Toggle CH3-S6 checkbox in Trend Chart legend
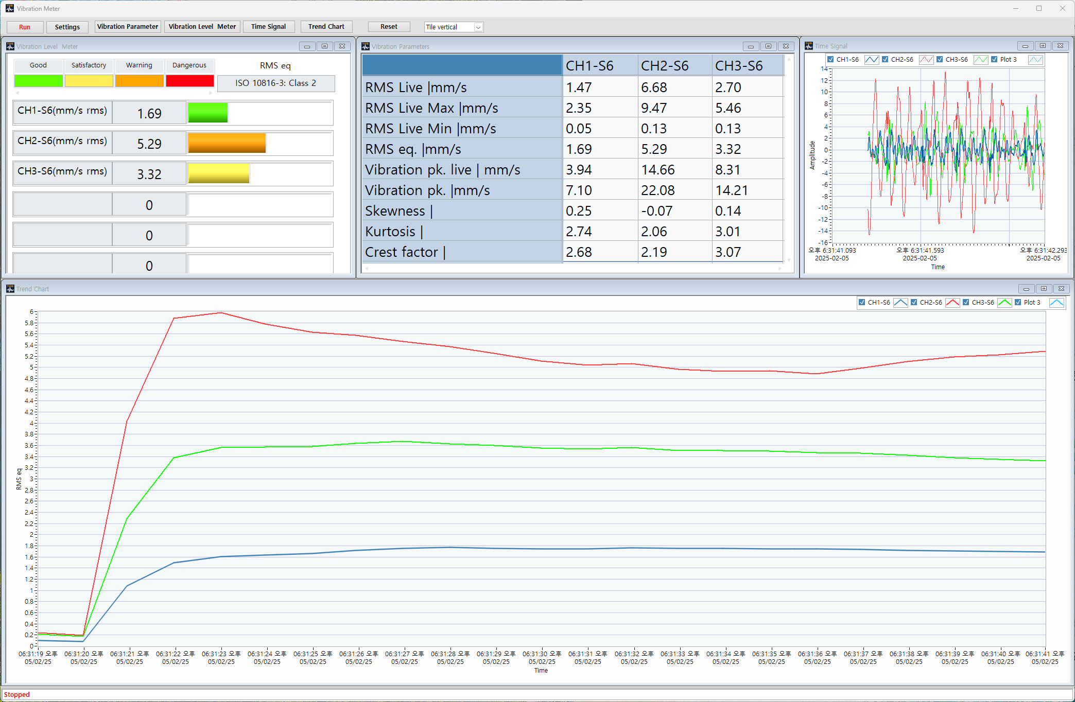The image size is (1075, 702). [x=966, y=303]
